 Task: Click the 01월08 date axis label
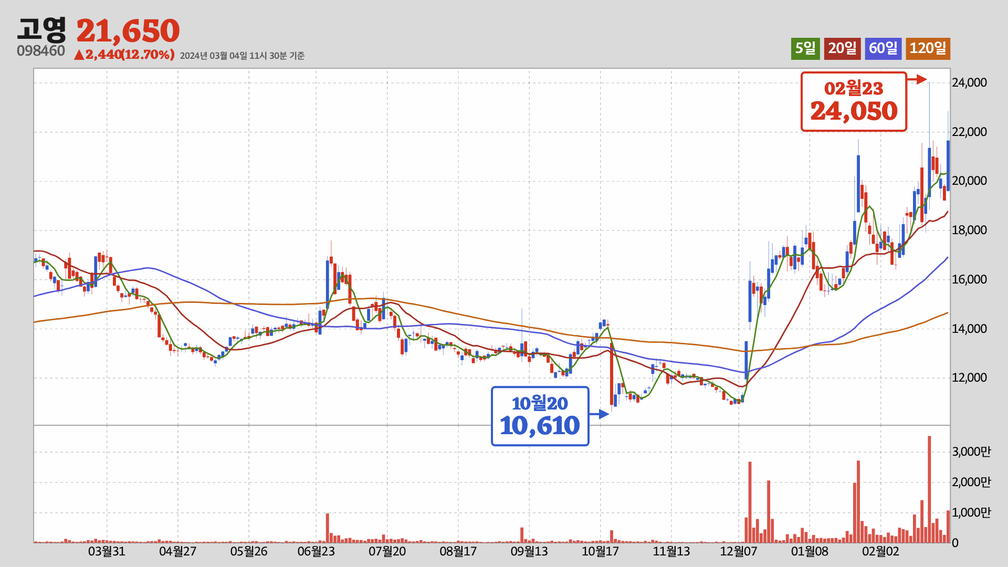(x=810, y=551)
